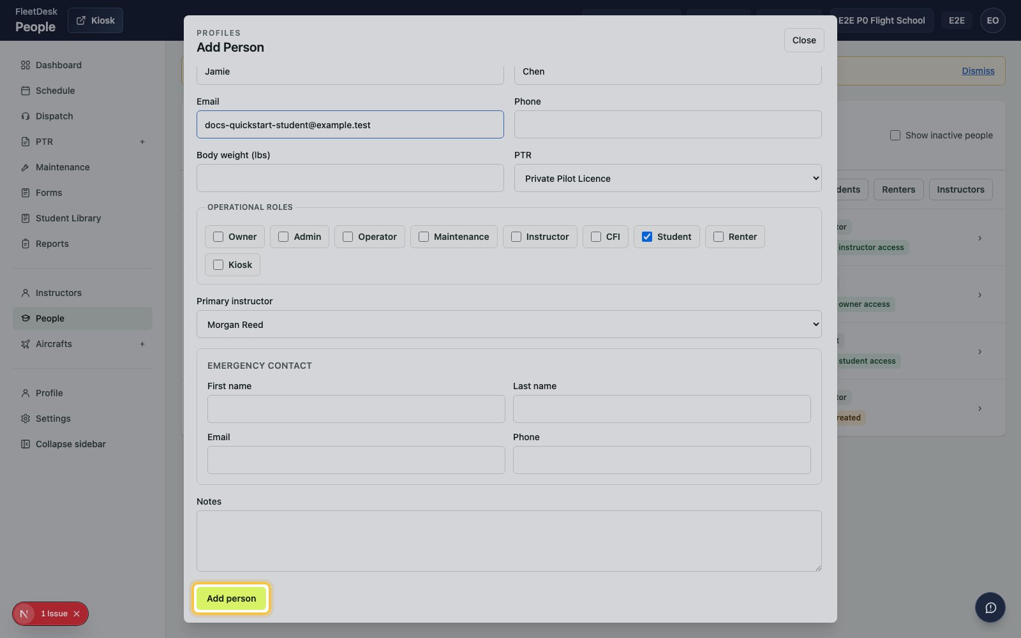Open row chevron beside student access

pos(980,352)
